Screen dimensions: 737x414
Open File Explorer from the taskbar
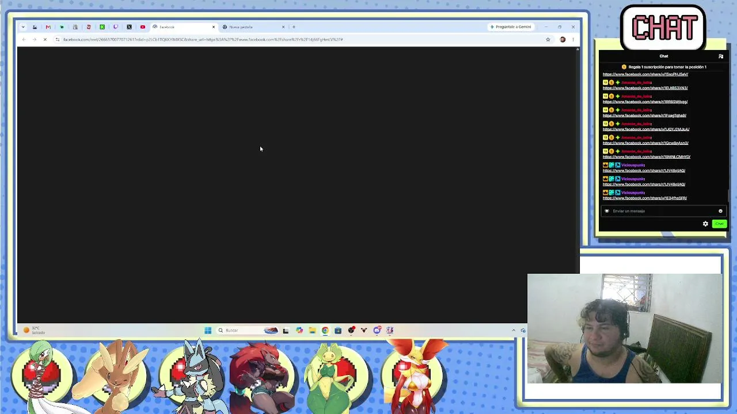click(312, 330)
